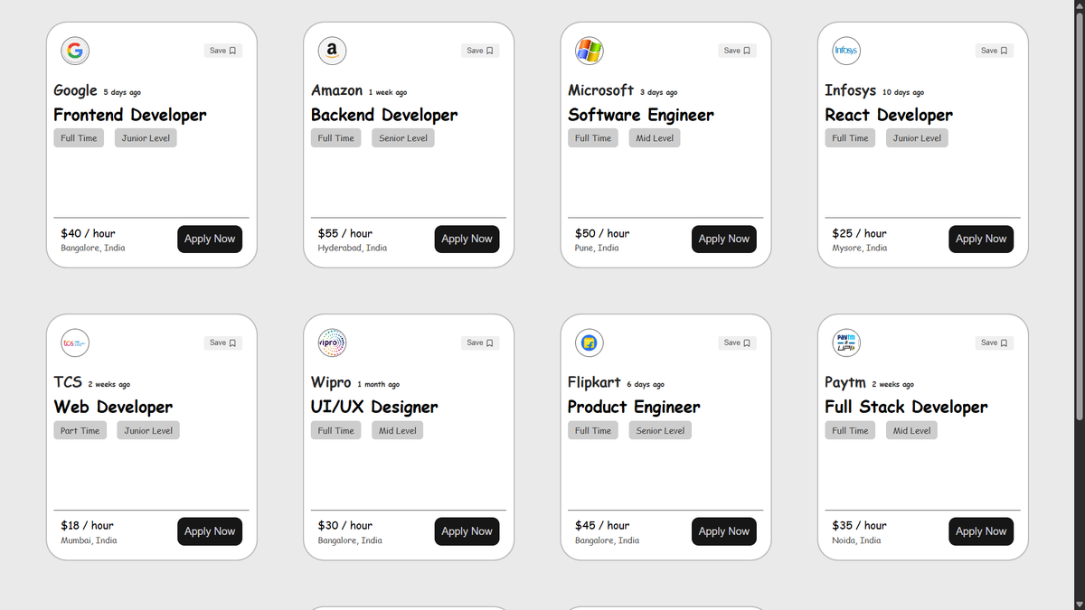Click Part Time tag on TCS card
The image size is (1085, 610).
tap(80, 431)
